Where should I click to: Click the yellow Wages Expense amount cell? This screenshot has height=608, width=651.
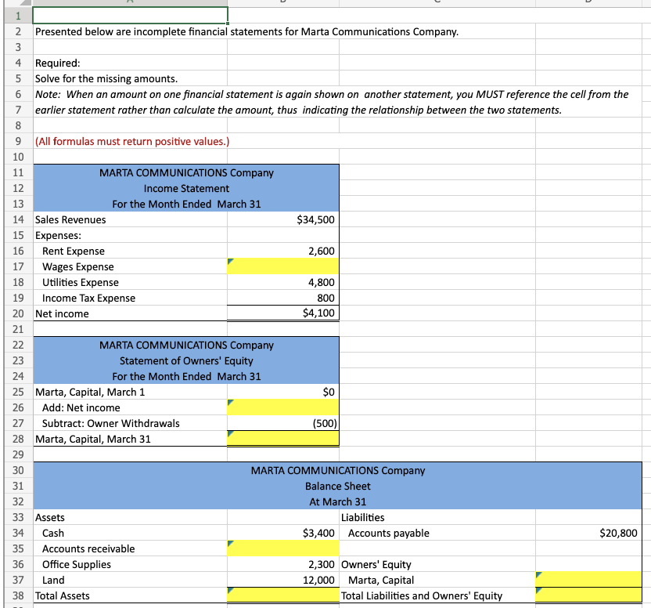point(282,266)
